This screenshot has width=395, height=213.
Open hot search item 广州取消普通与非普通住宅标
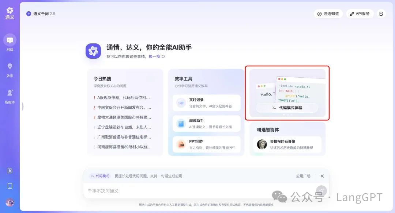[122, 137]
